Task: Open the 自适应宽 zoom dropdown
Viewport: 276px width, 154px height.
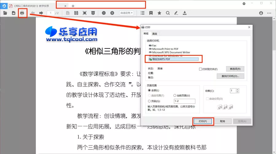Action: tap(126, 13)
